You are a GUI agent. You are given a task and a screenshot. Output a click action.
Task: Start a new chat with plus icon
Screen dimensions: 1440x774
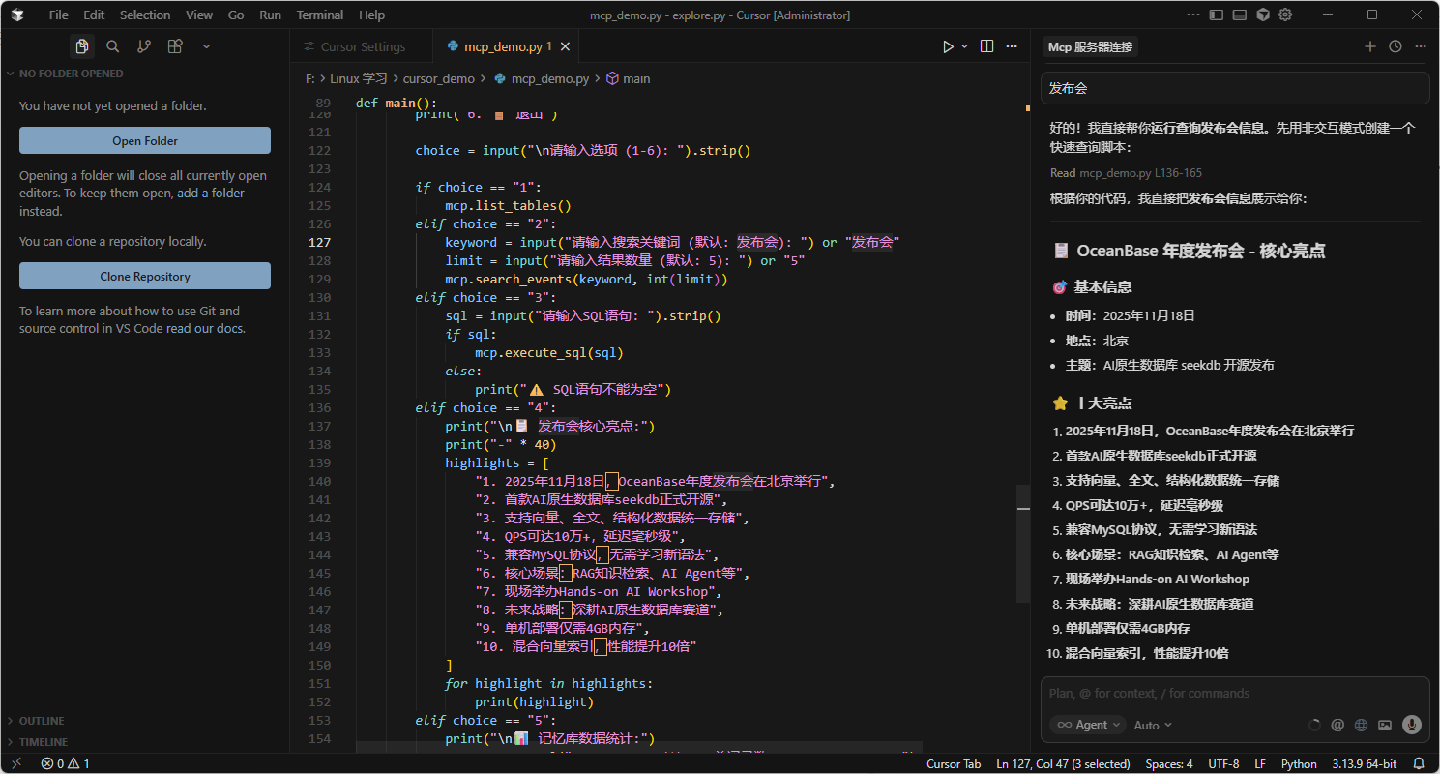click(1369, 46)
